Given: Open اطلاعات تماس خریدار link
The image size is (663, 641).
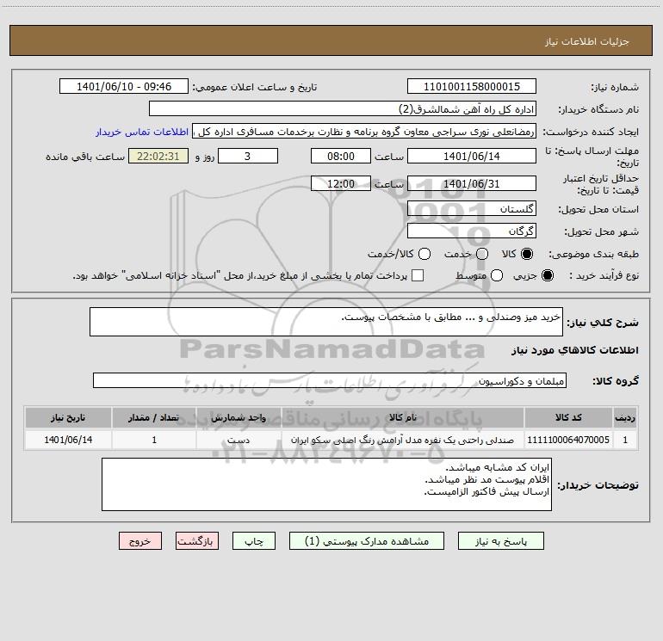Looking at the screenshot, I should click(142, 132).
